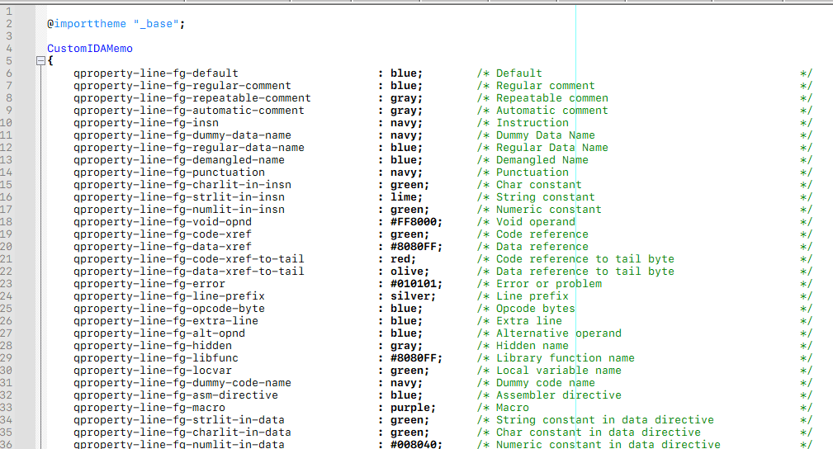Click 'qproperty-line-fg-macro' property name
This screenshot has width=833, height=449.
tap(149, 408)
